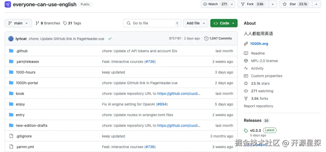Click the .github folder icon

(x=11, y=51)
